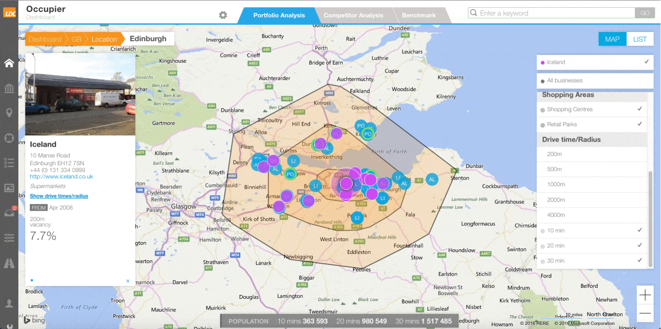Image resolution: width=661 pixels, height=329 pixels.
Task: Click the LDC logo
Action: click(9, 13)
